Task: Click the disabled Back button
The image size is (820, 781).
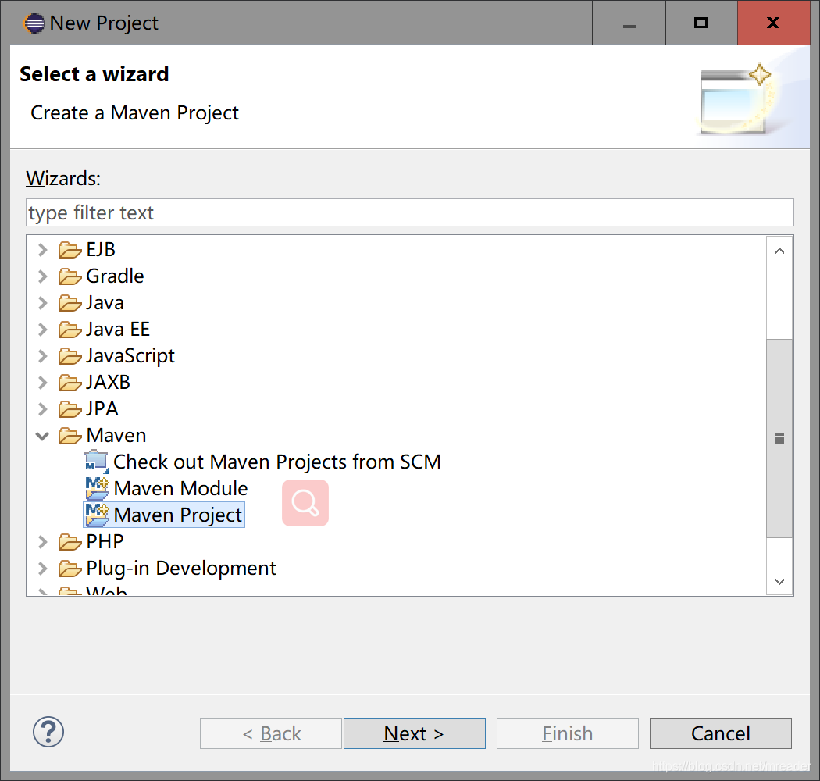Action: [271, 733]
